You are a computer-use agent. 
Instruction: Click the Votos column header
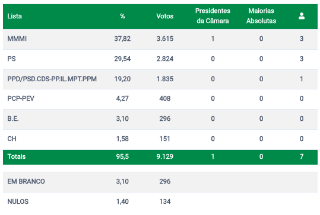[x=164, y=16]
